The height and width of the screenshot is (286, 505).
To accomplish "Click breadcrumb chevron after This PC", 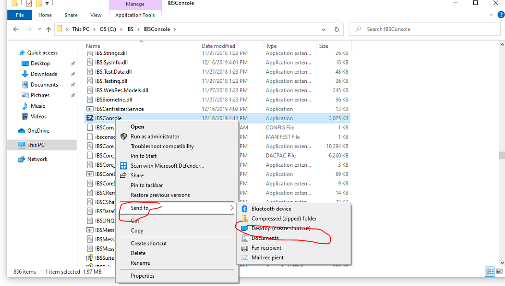I will point(95,29).
